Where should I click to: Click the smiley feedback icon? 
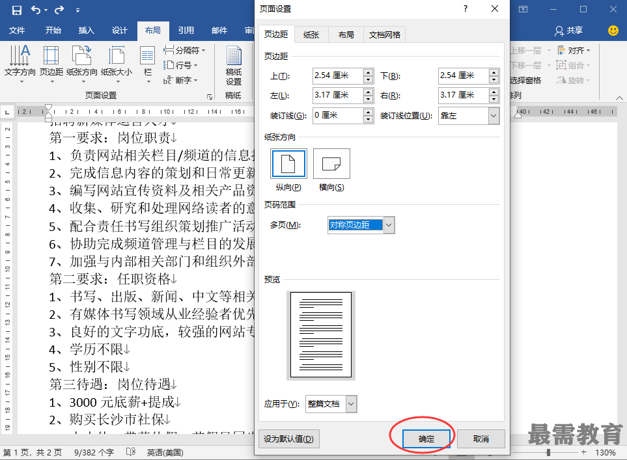click(613, 31)
